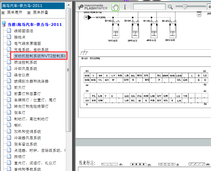
Task: Click page icon next to 倒车雷达系统
Action: click(9, 144)
